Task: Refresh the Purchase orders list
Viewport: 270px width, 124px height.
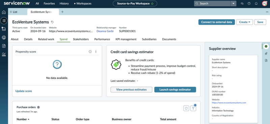Action: click(186, 108)
